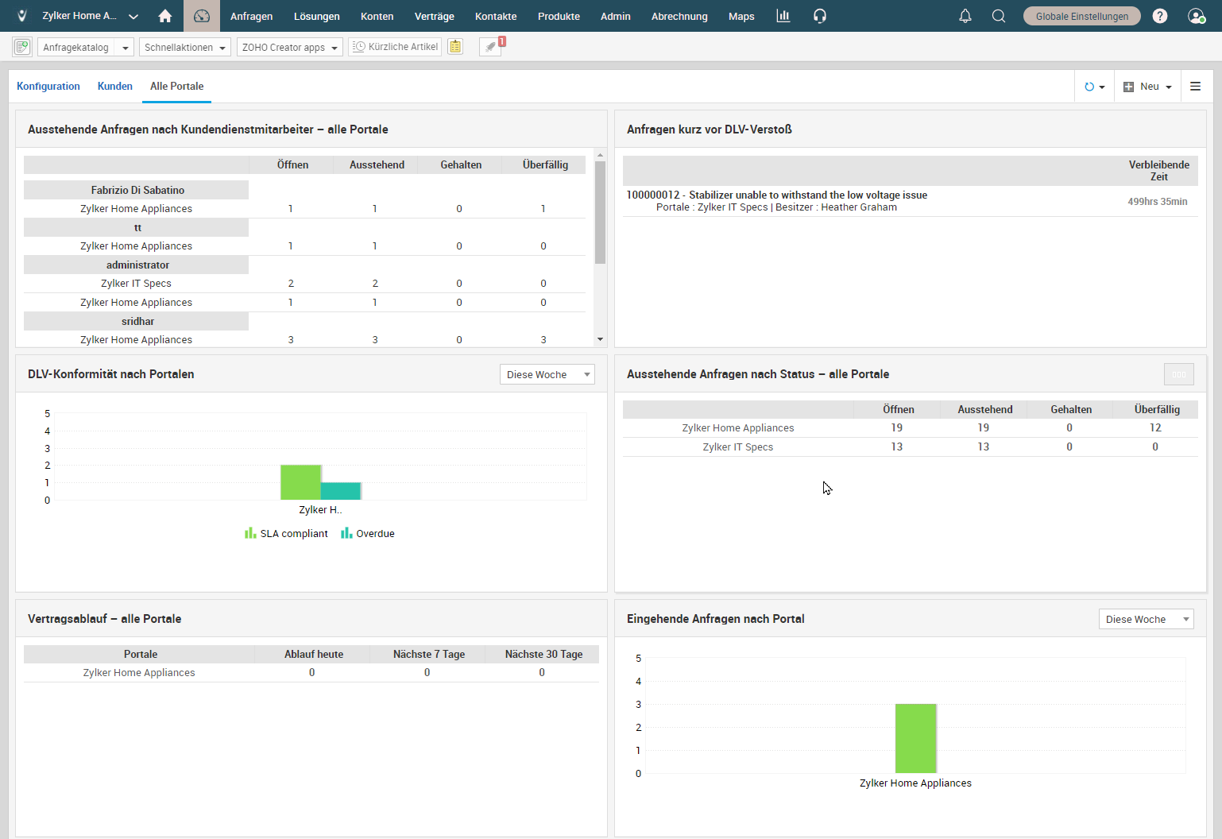Image resolution: width=1222 pixels, height=839 pixels.
Task: Open the help question mark icon
Action: [1160, 16]
